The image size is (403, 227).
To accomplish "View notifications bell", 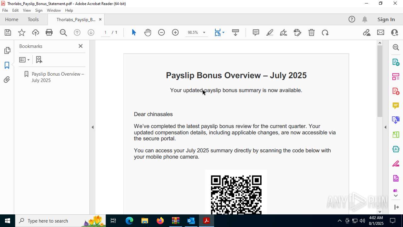I will [x=365, y=20].
